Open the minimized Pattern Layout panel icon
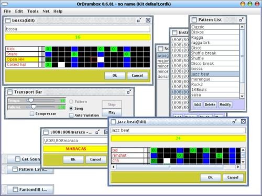The width and height of the screenshot is (262, 196). pyautogui.click(x=15, y=169)
